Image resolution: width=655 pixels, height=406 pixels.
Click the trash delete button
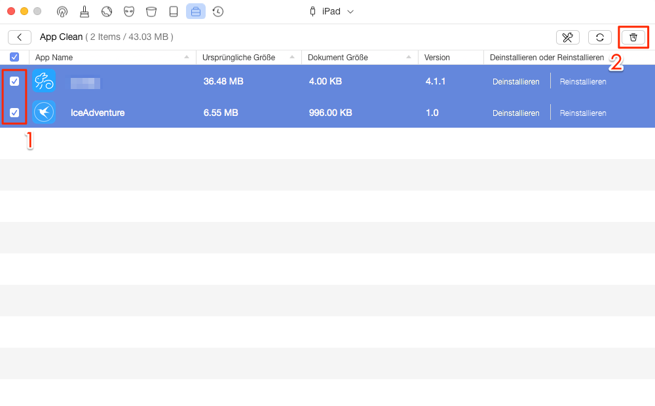pos(633,37)
